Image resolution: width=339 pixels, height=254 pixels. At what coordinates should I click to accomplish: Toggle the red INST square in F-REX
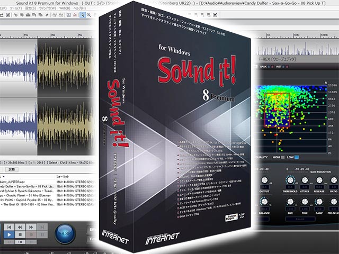pos(287,67)
